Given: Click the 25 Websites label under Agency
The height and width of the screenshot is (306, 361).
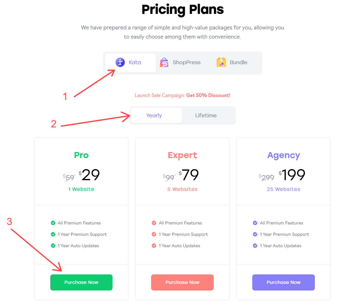Looking at the screenshot, I should (284, 189).
